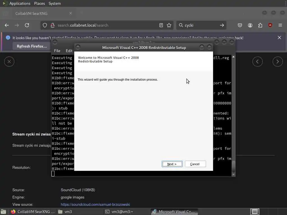Click the address bar URL field
Viewport: 287px width, 215px height.
[106, 25]
